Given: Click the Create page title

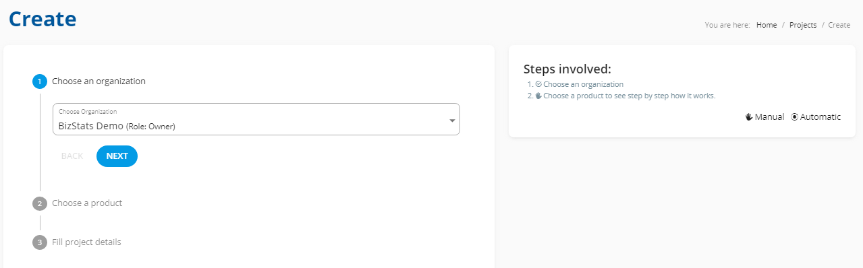Looking at the screenshot, I should coord(43,18).
